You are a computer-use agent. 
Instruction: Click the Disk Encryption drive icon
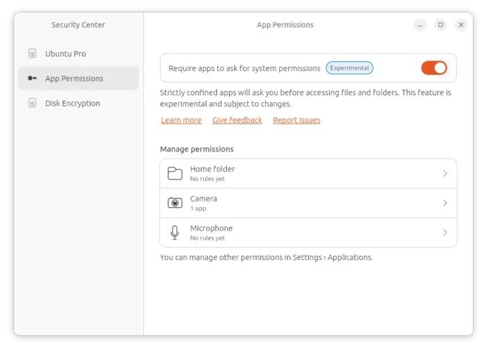(32, 104)
